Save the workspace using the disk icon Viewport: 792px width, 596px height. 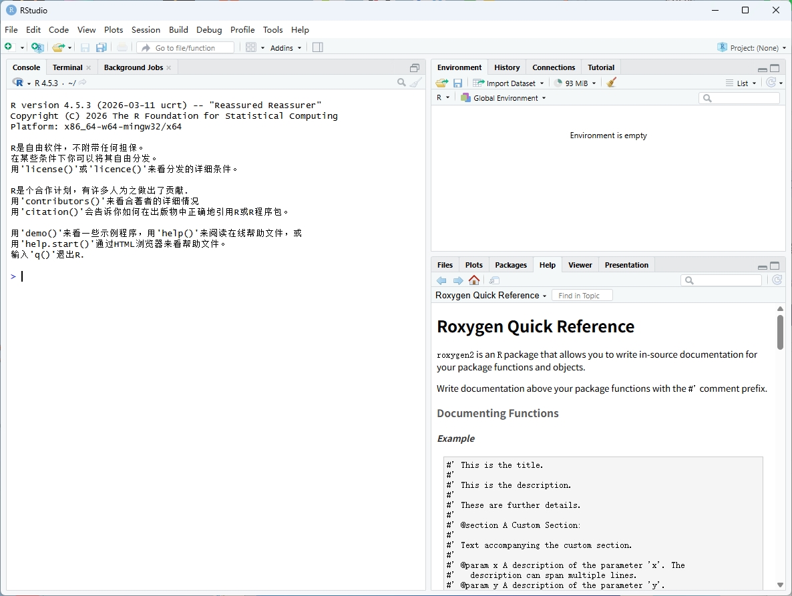(x=458, y=82)
